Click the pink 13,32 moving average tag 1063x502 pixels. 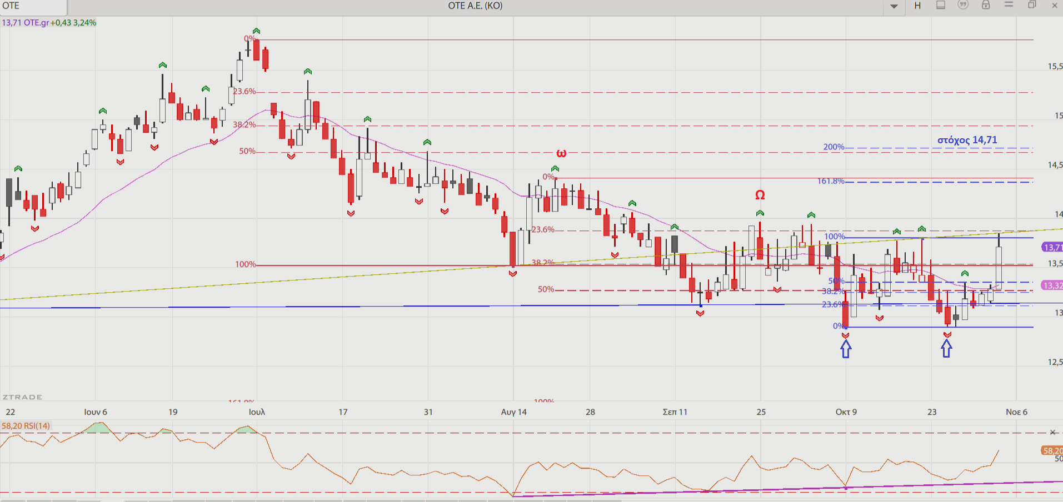click(1052, 285)
